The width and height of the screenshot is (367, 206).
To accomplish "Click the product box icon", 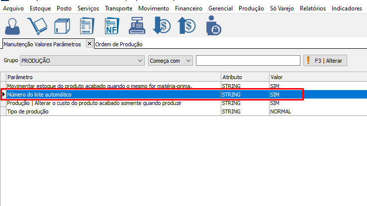I will point(62,26).
